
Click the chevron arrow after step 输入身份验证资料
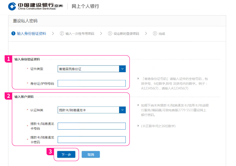pos(53,33)
